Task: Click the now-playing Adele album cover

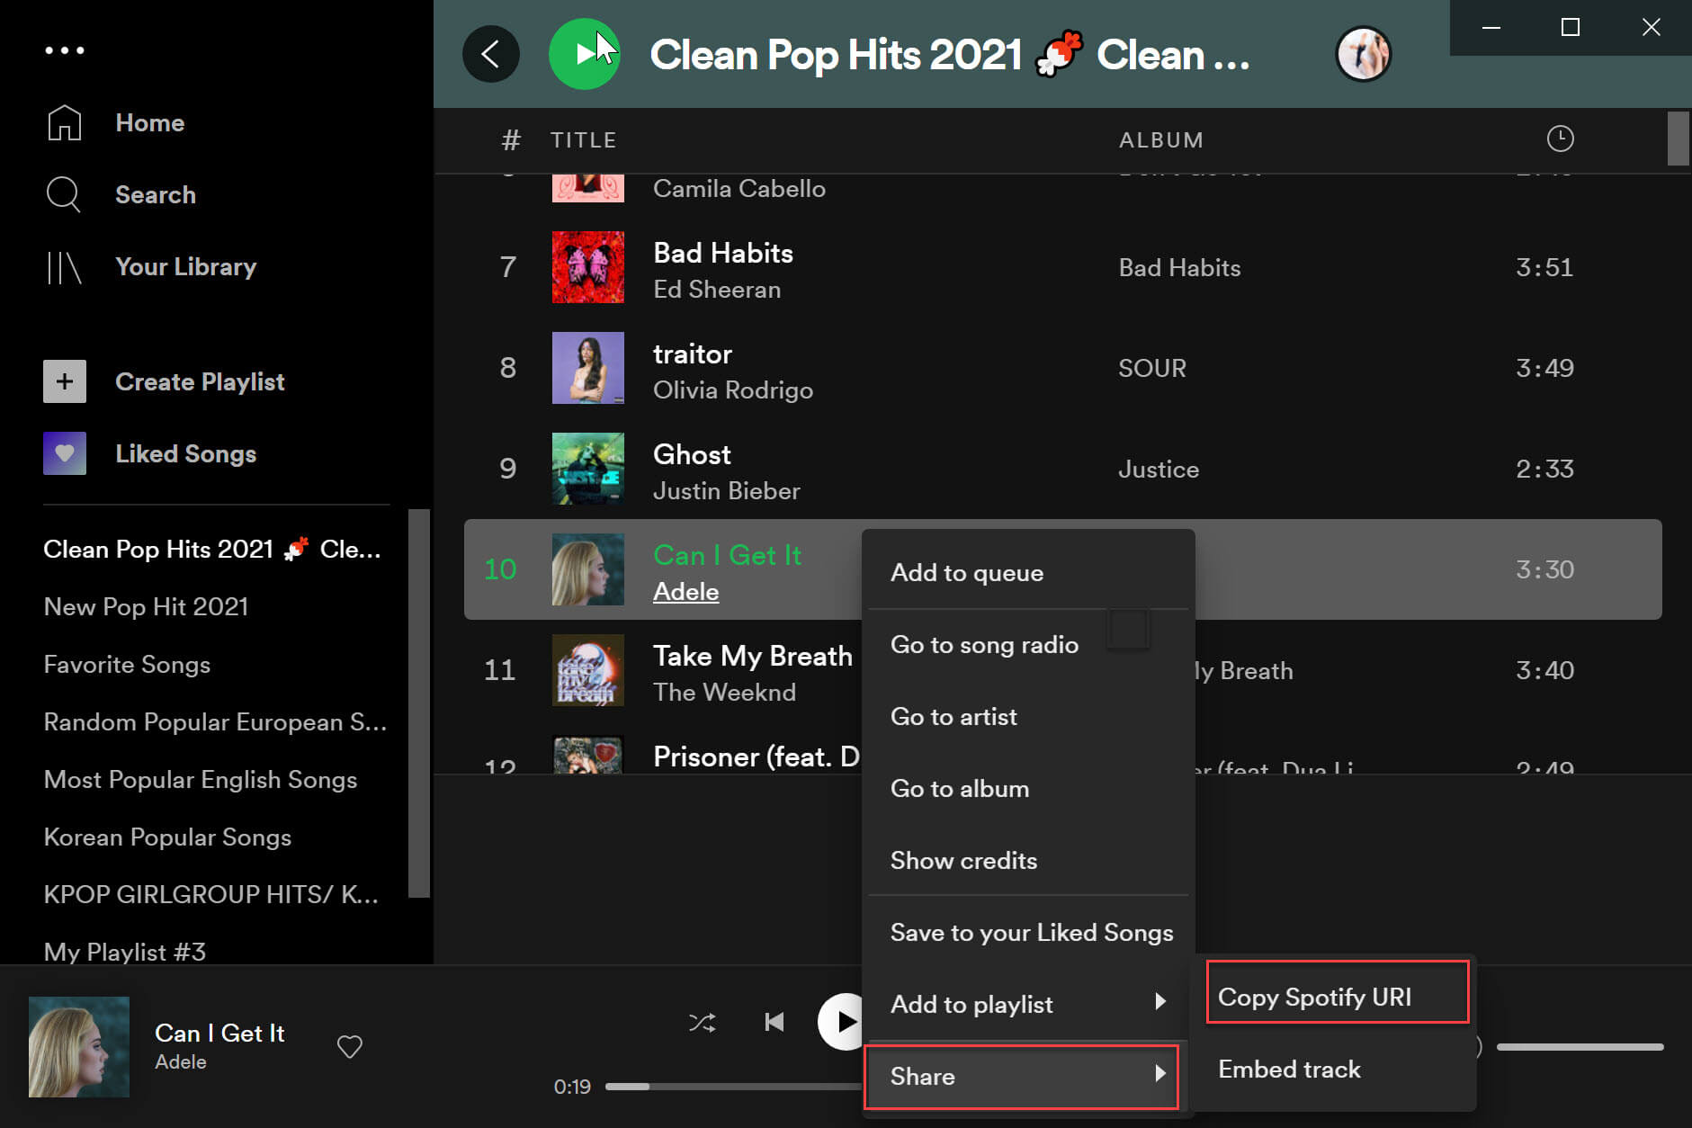Action: click(79, 1047)
